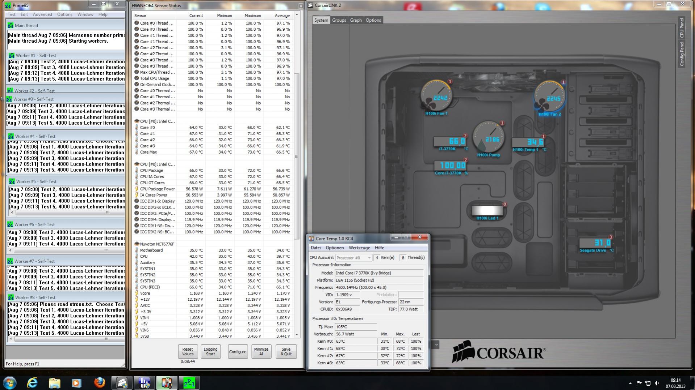Switch to the System tab in CorsairLINK
This screenshot has width=695, height=390.
[x=321, y=20]
